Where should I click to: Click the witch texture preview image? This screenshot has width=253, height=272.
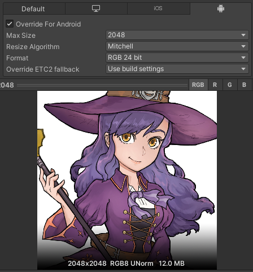click(x=127, y=180)
